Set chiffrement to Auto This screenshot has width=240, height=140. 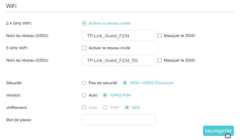[84, 107]
